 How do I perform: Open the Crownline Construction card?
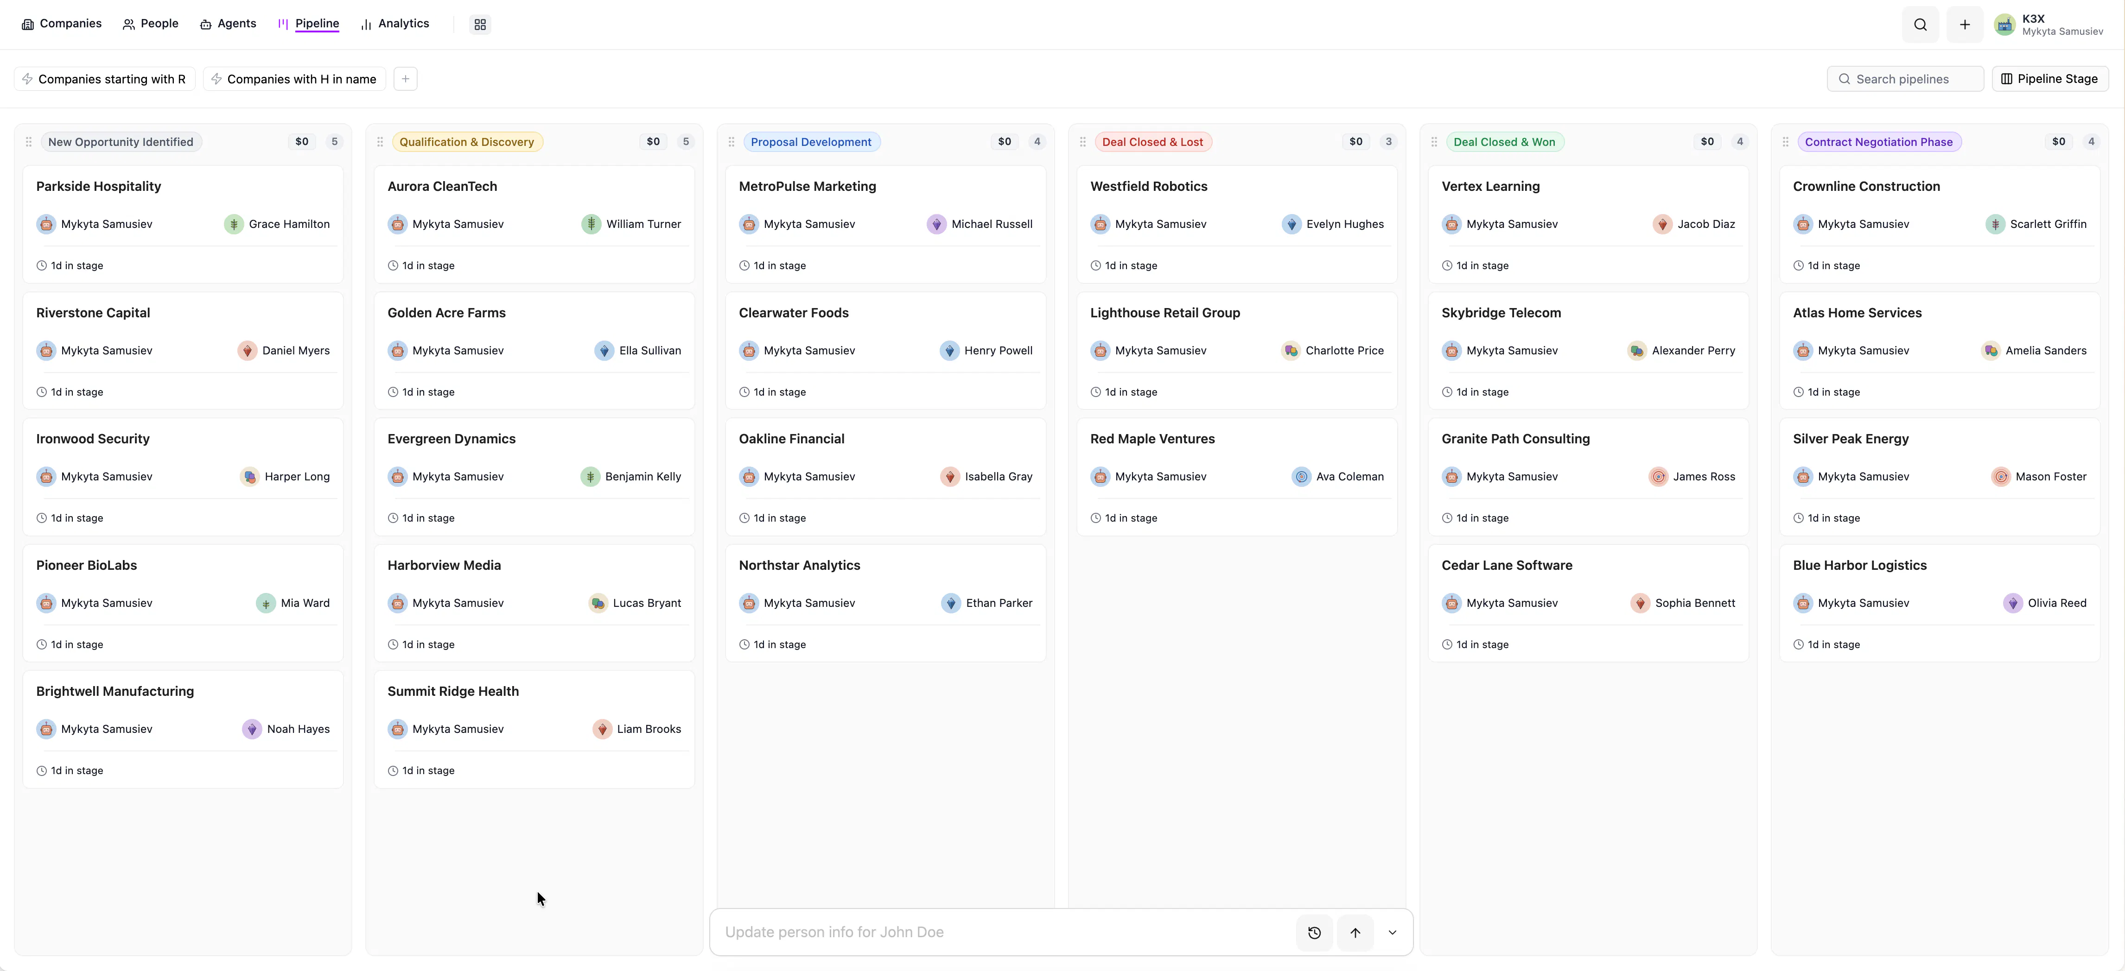click(1940, 225)
